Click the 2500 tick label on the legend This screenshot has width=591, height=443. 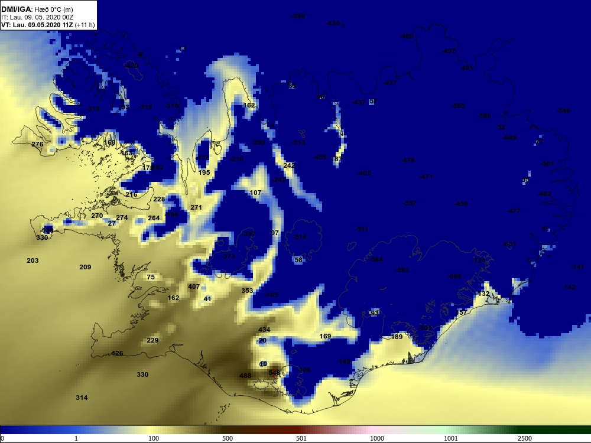pyautogui.click(x=525, y=438)
